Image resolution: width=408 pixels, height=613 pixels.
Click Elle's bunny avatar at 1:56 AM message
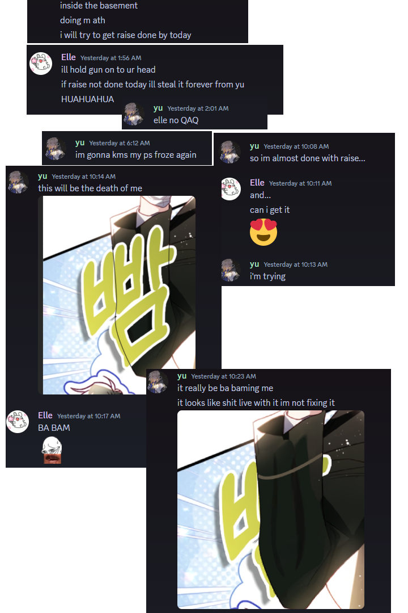[41, 64]
